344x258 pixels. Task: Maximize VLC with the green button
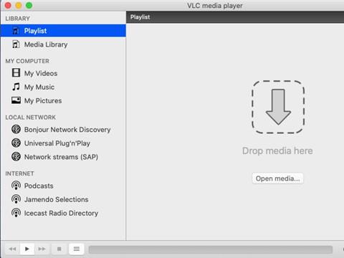tap(29, 5)
